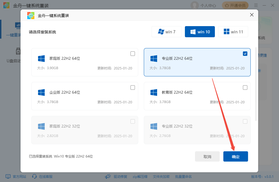Open 个人中心 in the title bar

click(208, 6)
